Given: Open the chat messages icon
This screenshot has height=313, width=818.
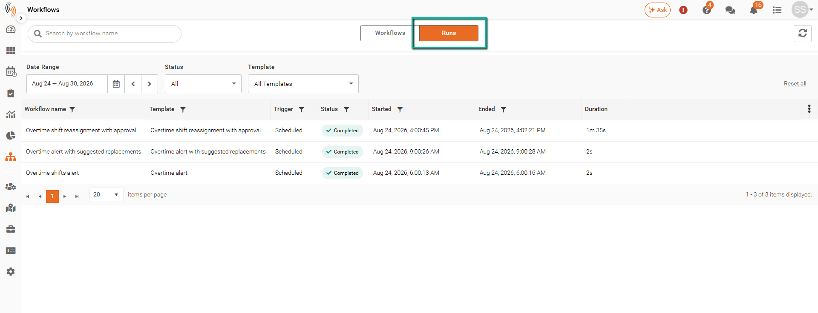Looking at the screenshot, I should 730,10.
